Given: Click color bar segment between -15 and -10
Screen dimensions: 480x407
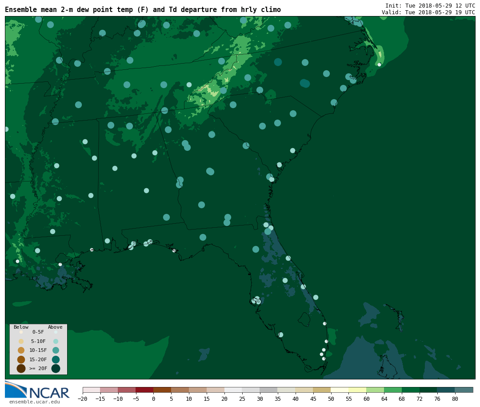Looking at the screenshot, I should click(x=109, y=390).
